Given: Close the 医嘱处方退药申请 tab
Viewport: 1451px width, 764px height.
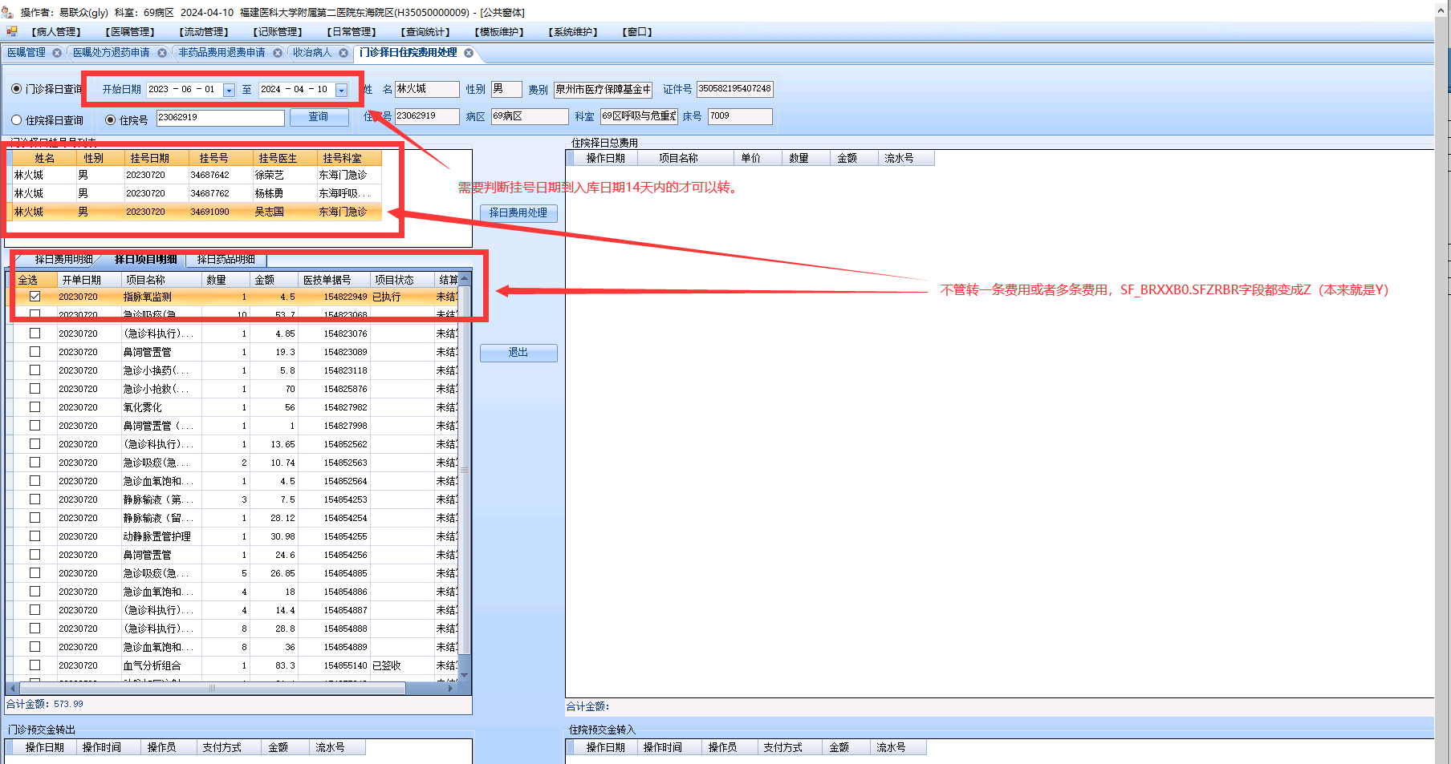Looking at the screenshot, I should click(162, 53).
